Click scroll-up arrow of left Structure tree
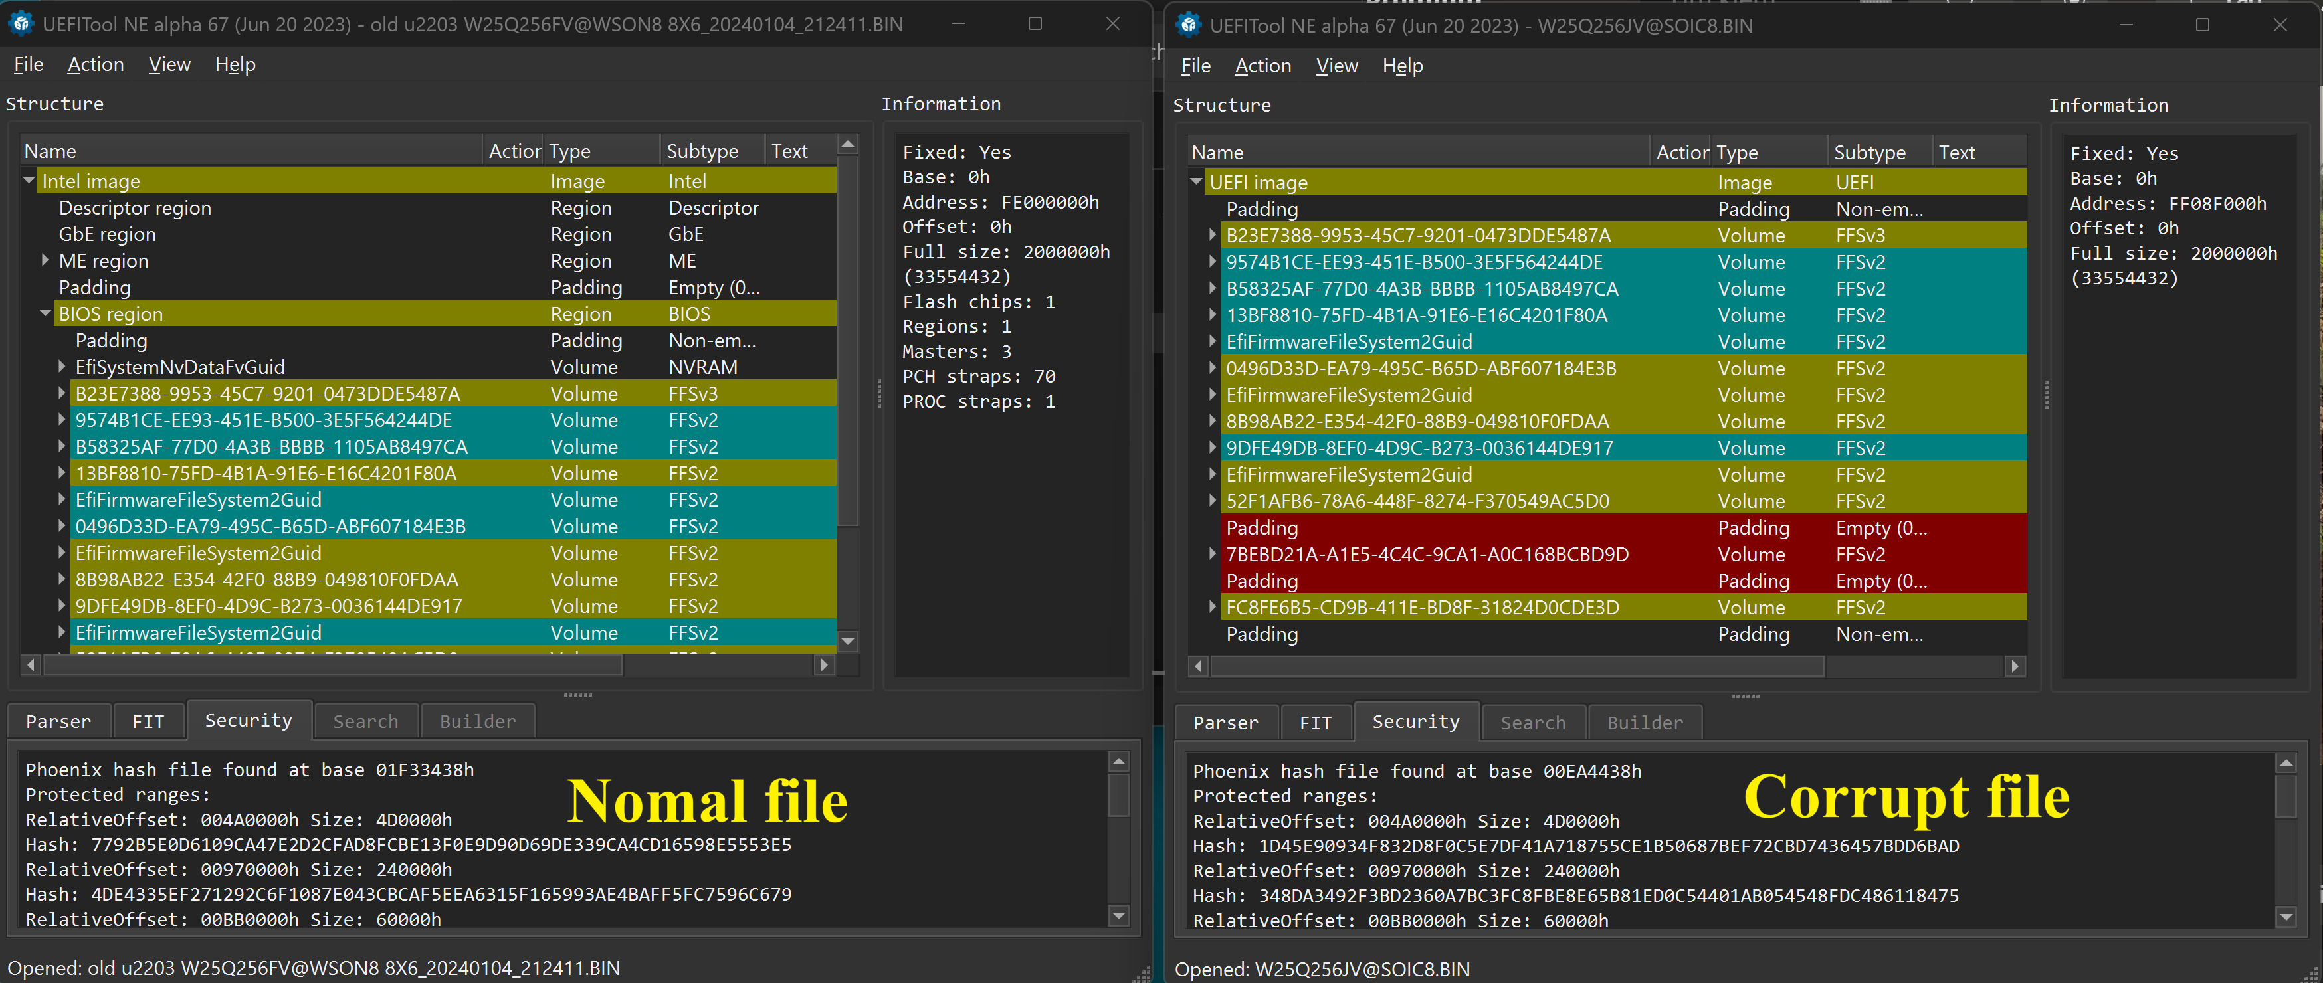Image resolution: width=2323 pixels, height=983 pixels. coord(847,144)
